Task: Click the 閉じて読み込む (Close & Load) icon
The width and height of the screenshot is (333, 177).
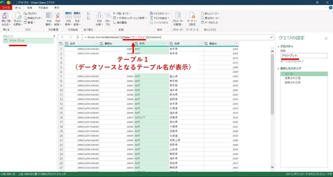Action: click(x=5, y=15)
